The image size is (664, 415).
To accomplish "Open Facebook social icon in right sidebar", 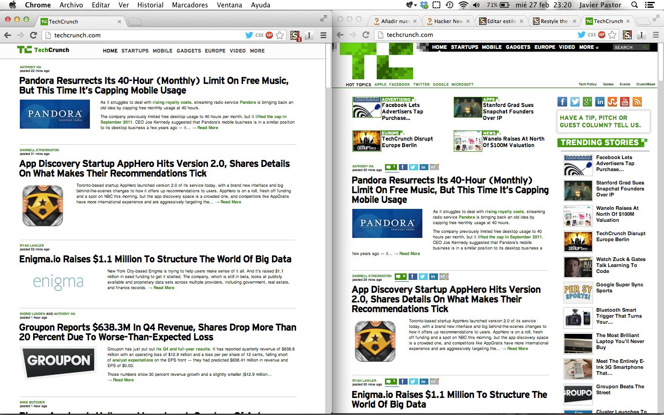I will (562, 102).
